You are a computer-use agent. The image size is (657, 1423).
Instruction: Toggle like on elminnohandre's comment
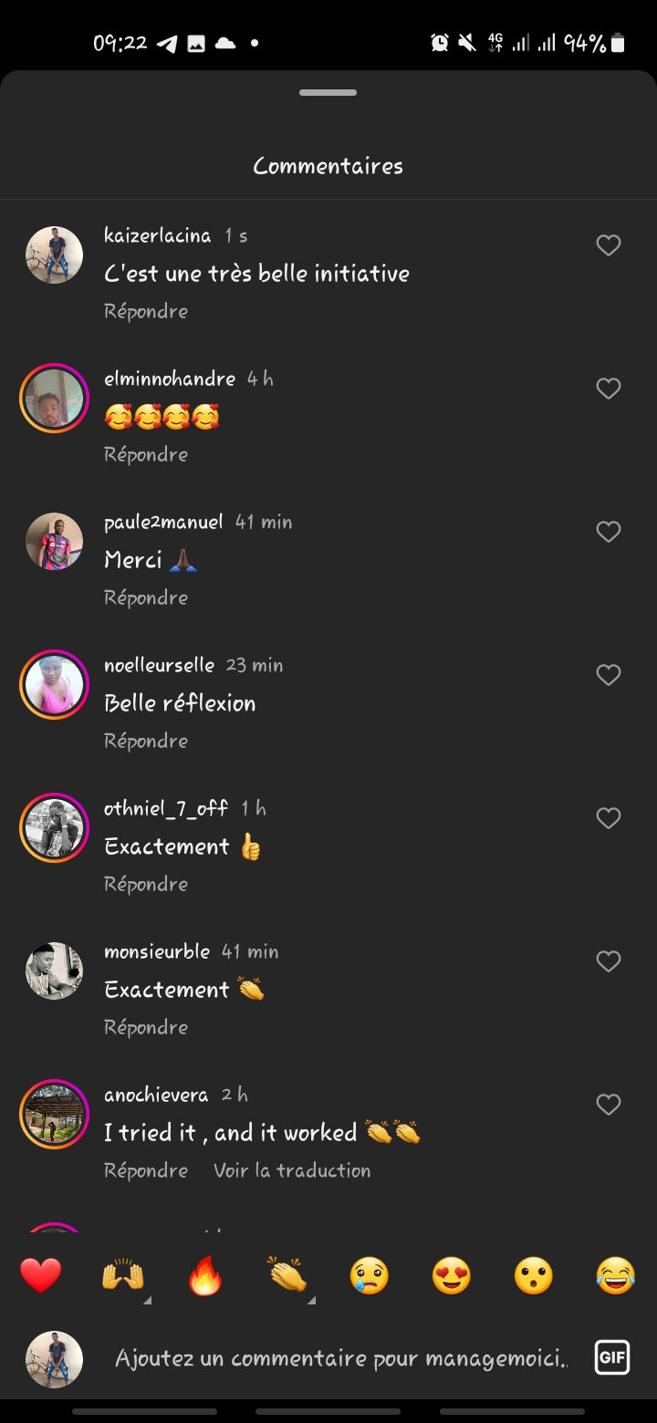(608, 389)
